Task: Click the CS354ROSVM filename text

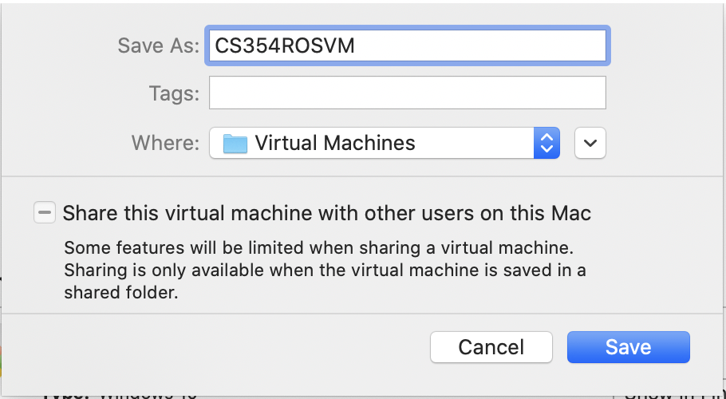Action: 285,45
